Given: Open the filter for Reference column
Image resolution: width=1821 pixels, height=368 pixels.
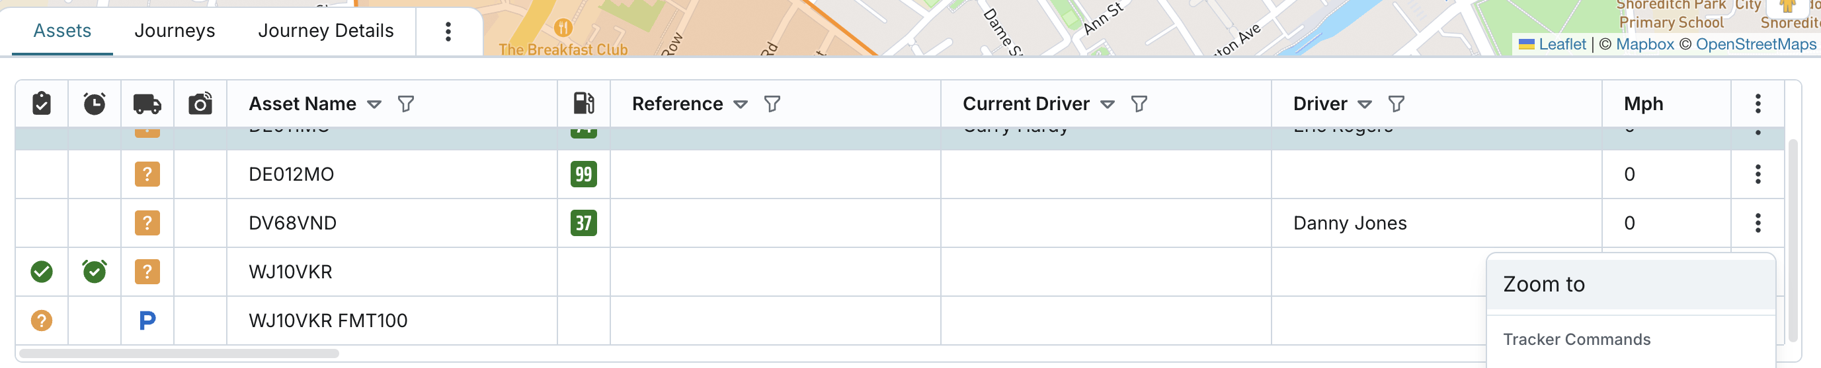Looking at the screenshot, I should (772, 104).
